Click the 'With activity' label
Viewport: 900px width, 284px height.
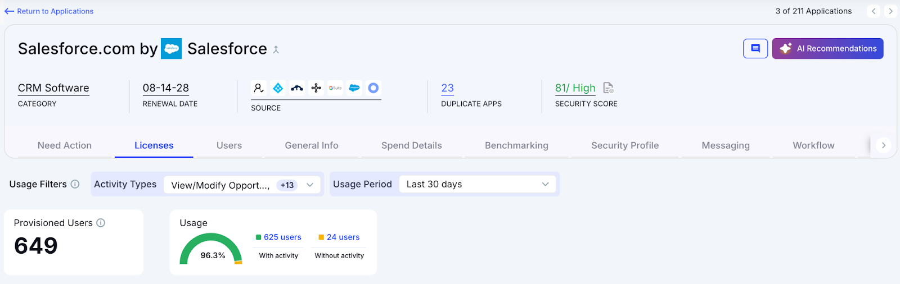278,255
